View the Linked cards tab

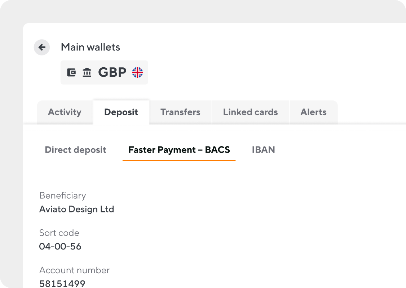click(x=250, y=112)
